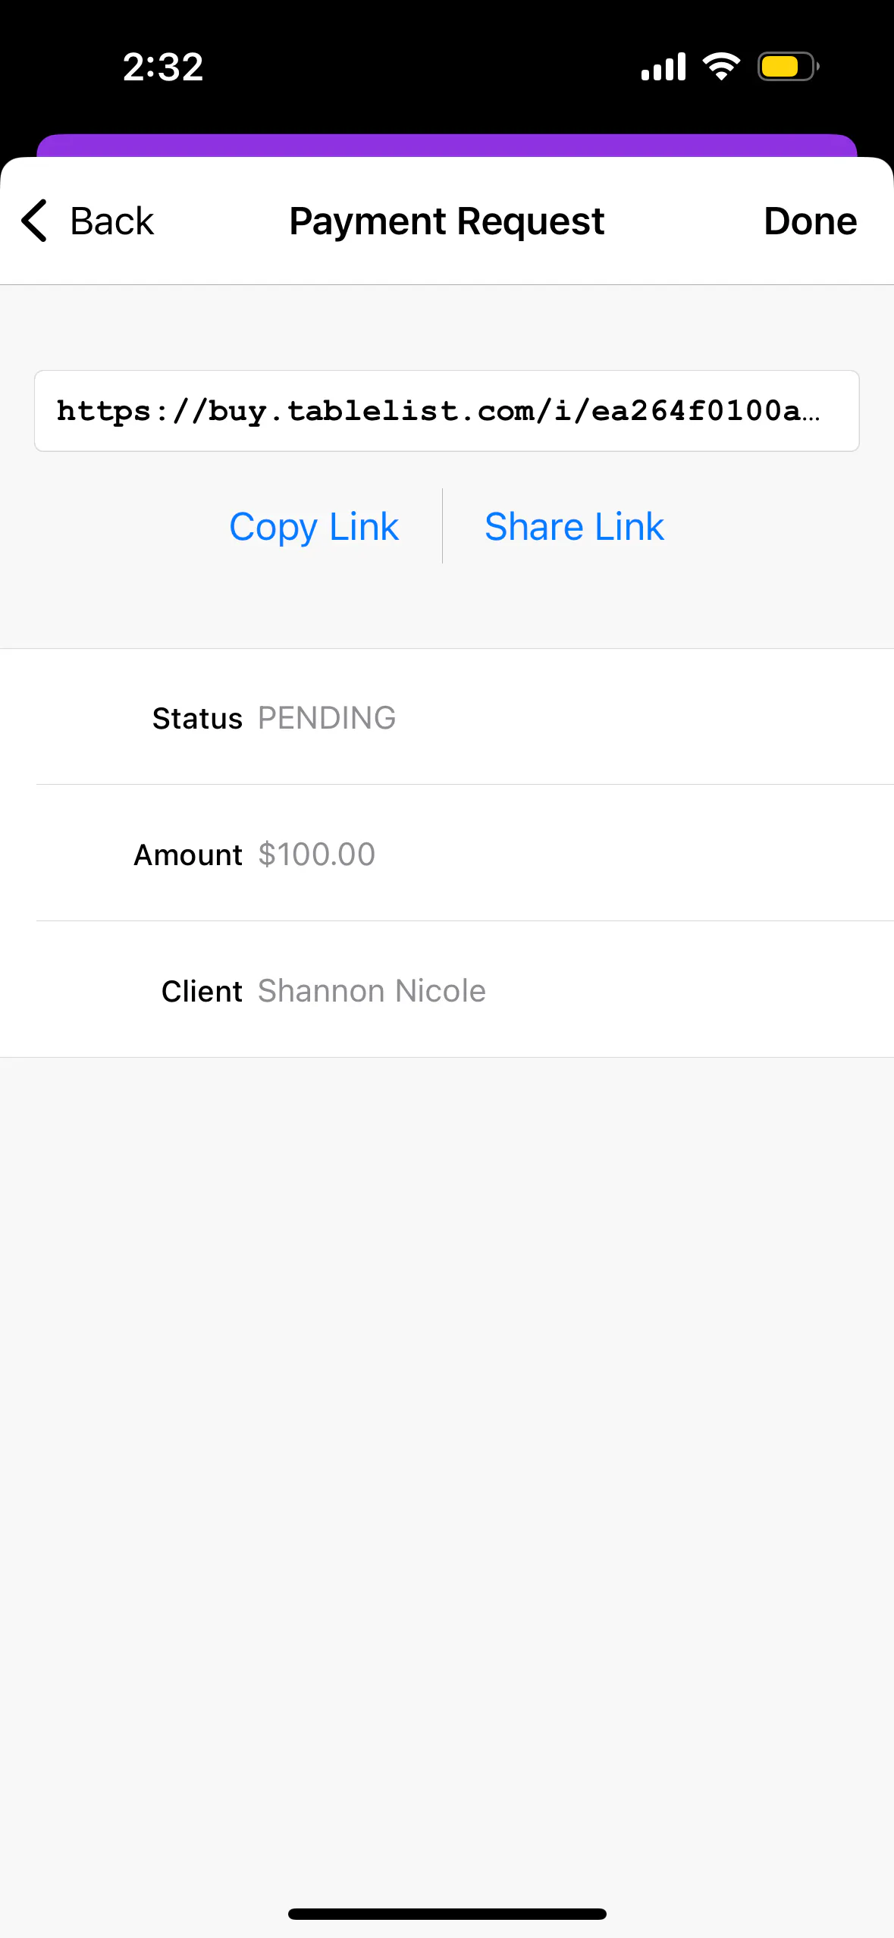Screen dimensions: 894x1938
Task: Tap the Payment Request title
Action: click(447, 221)
